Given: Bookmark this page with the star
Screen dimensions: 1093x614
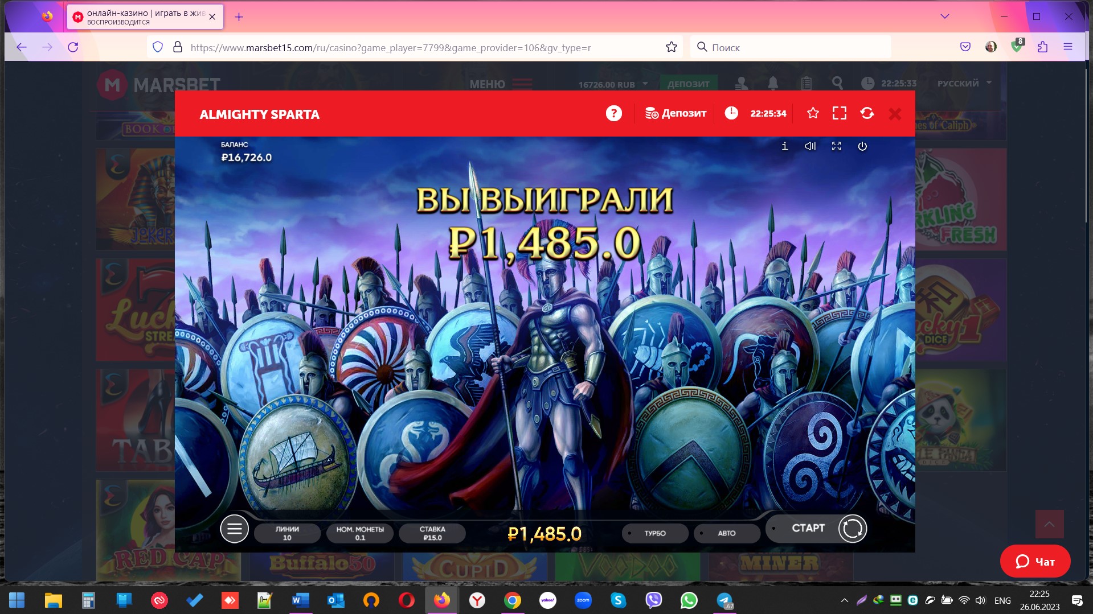Looking at the screenshot, I should point(672,47).
